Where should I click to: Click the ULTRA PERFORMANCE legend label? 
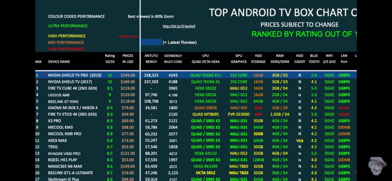click(x=68, y=26)
